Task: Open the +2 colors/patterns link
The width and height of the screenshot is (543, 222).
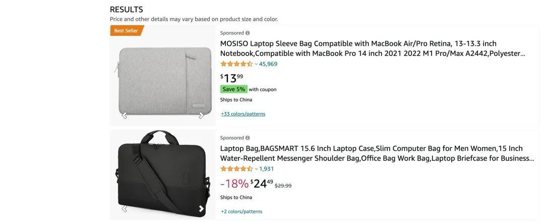Action: 242,211
